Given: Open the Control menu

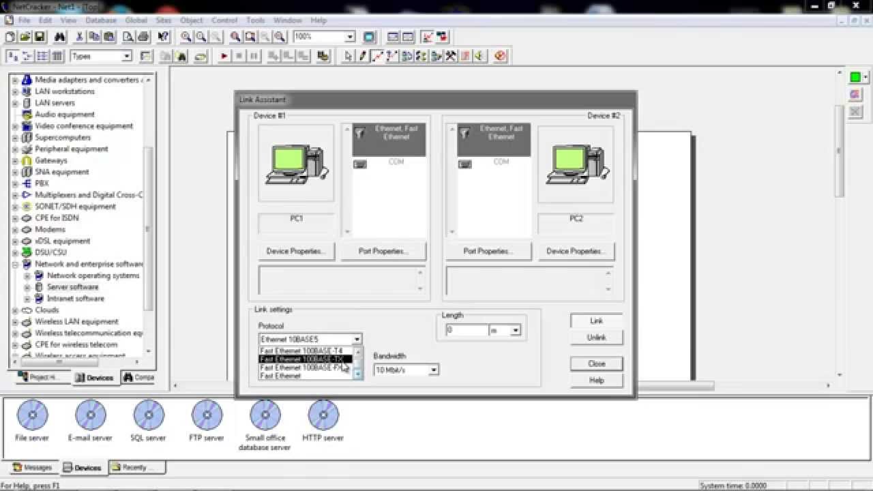Looking at the screenshot, I should [224, 20].
